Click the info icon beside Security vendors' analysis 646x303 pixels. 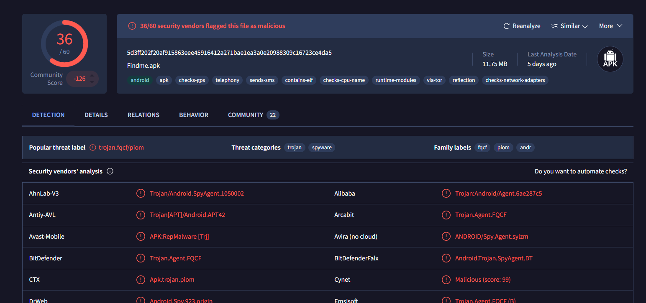[110, 171]
